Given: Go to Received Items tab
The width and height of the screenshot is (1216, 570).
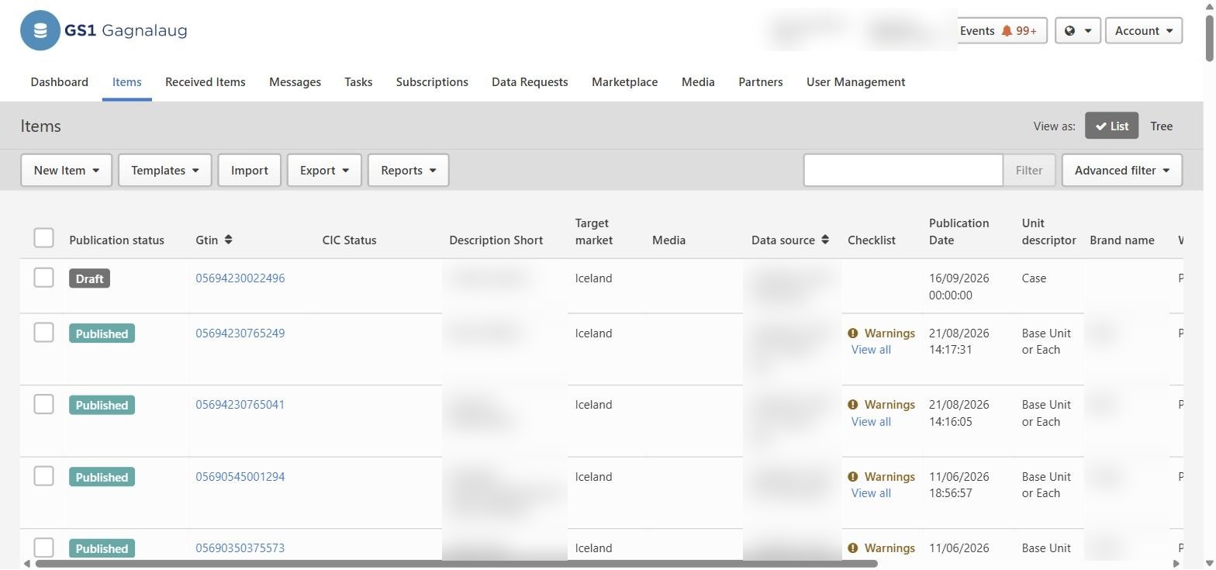Looking at the screenshot, I should tap(205, 82).
